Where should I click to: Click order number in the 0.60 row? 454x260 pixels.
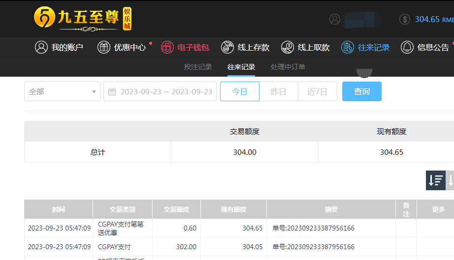[313, 228]
